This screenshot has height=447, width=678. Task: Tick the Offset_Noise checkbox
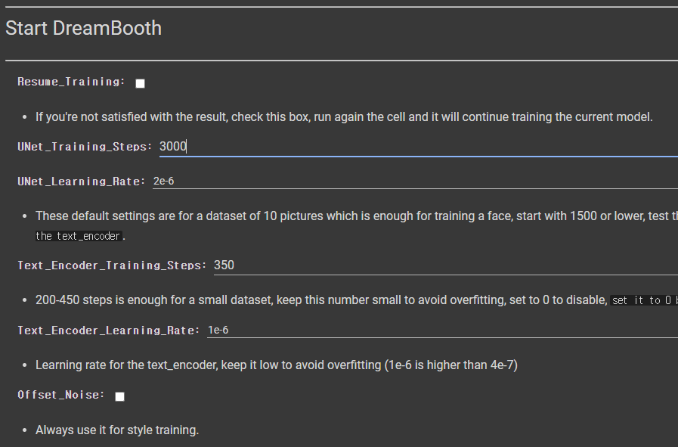119,396
